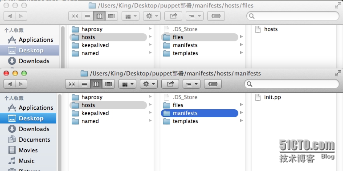This screenshot has width=343, height=171.
Task: Click folder proxy icon in front window title
Action: pyautogui.click(x=84, y=73)
